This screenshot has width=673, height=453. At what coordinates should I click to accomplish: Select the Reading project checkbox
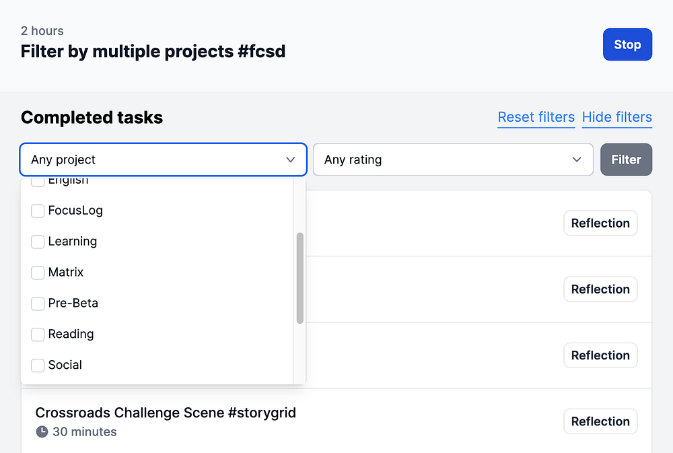point(38,335)
